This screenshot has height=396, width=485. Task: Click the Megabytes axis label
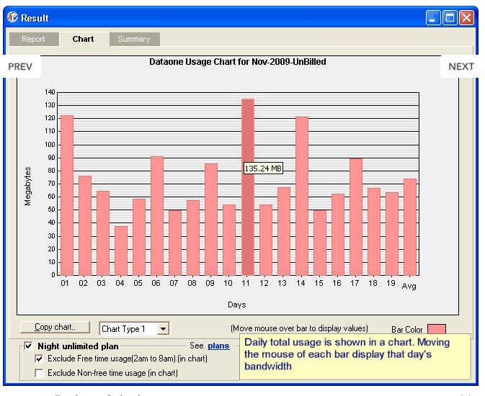[x=27, y=186]
